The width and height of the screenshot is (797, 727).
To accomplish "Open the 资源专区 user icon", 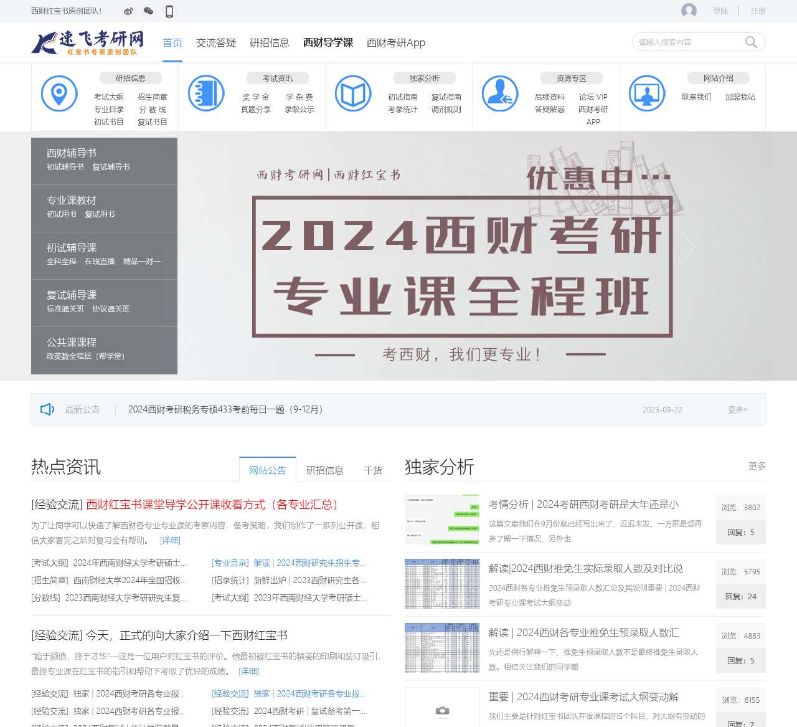I will (x=500, y=92).
